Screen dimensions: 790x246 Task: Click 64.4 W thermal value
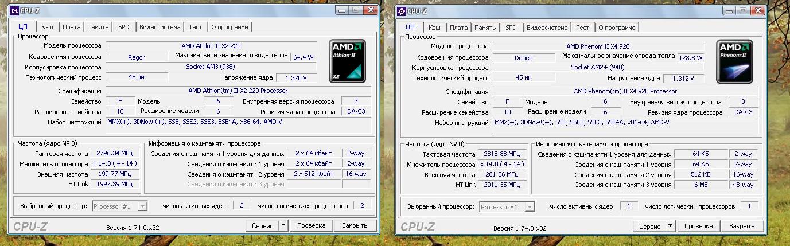point(303,57)
